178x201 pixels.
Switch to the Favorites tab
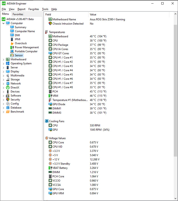(x=18, y=14)
